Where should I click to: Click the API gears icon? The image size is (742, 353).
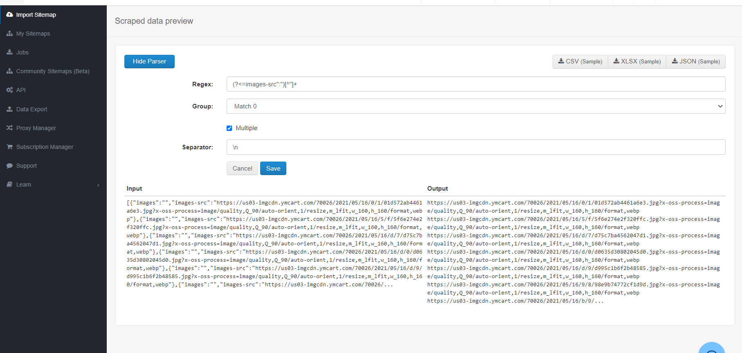pyautogui.click(x=9, y=90)
